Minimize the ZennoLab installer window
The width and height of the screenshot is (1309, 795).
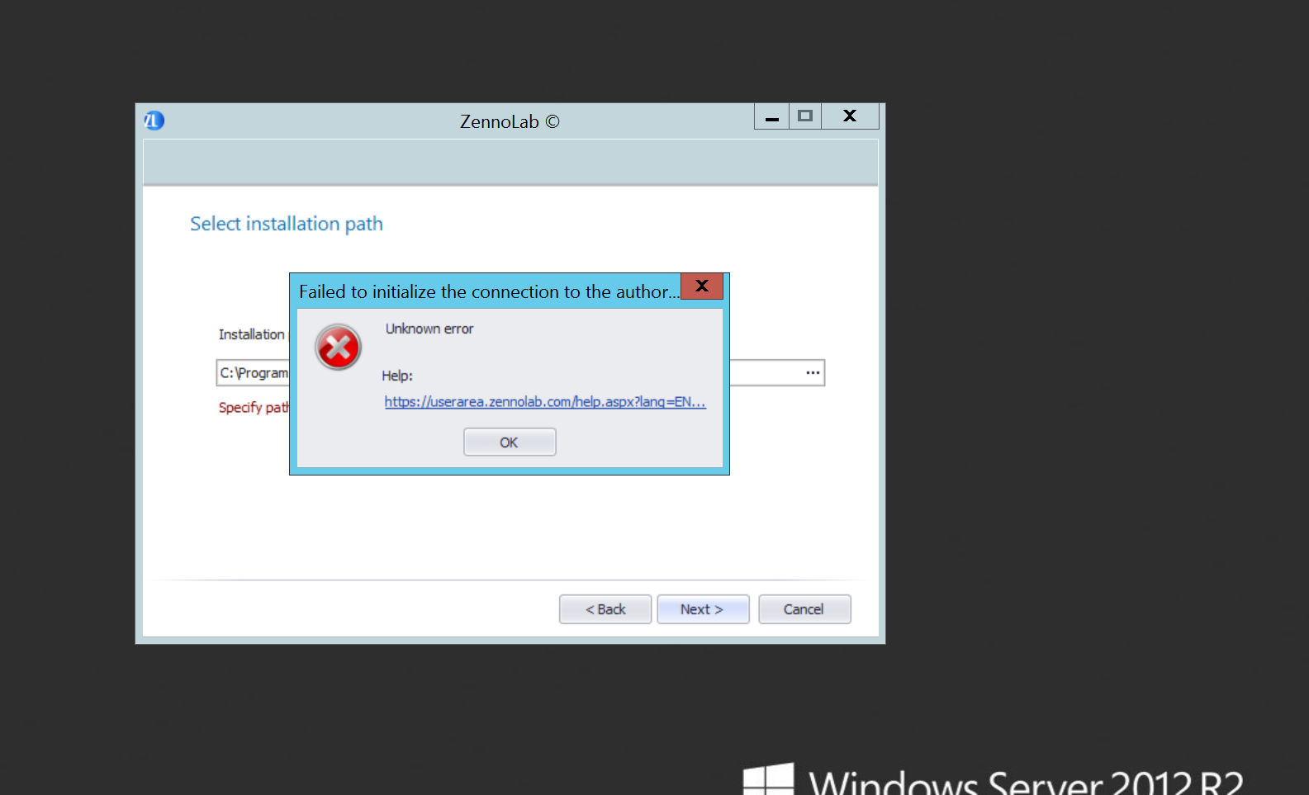(772, 116)
